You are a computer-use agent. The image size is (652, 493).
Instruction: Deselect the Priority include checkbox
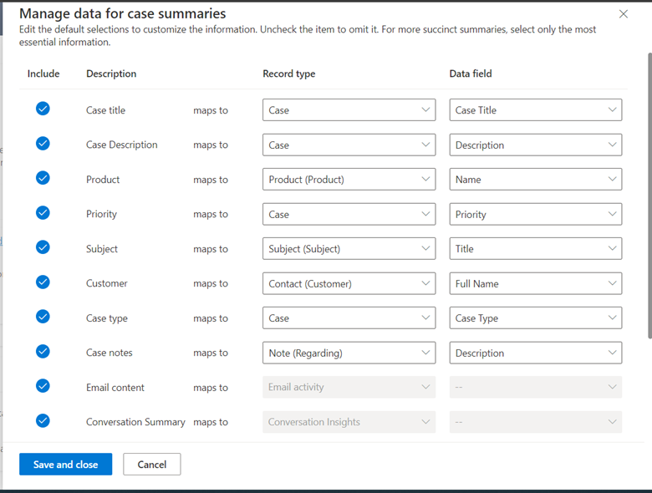(x=43, y=213)
